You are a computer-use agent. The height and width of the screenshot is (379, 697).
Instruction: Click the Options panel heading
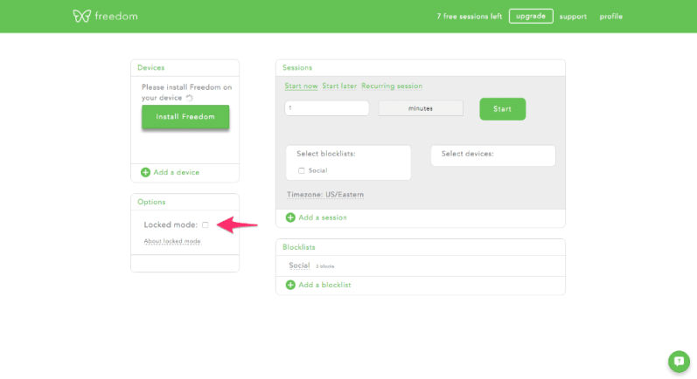point(151,202)
